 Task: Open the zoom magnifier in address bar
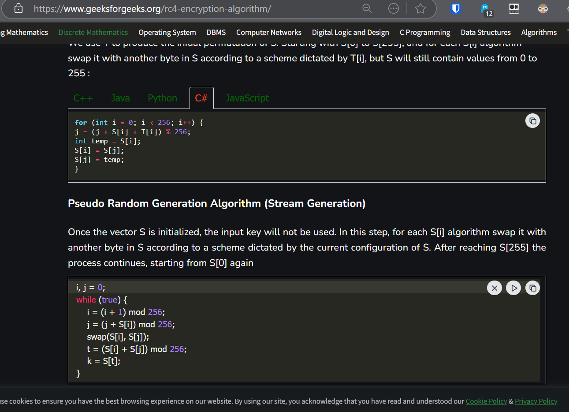point(367,8)
